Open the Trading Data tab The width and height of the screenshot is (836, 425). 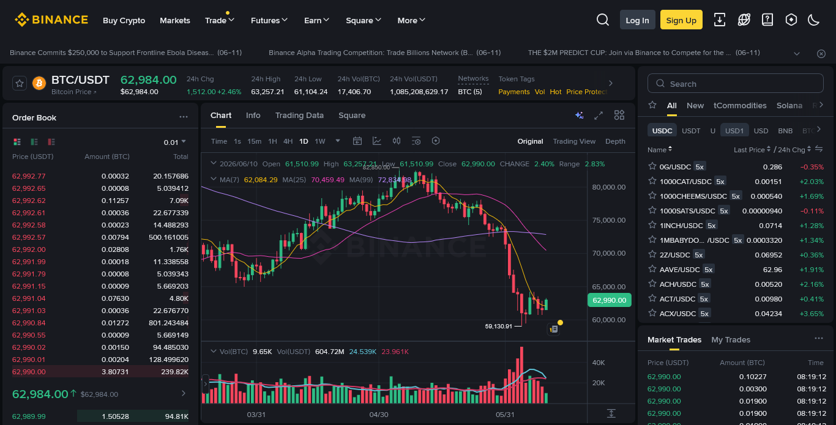(x=299, y=115)
